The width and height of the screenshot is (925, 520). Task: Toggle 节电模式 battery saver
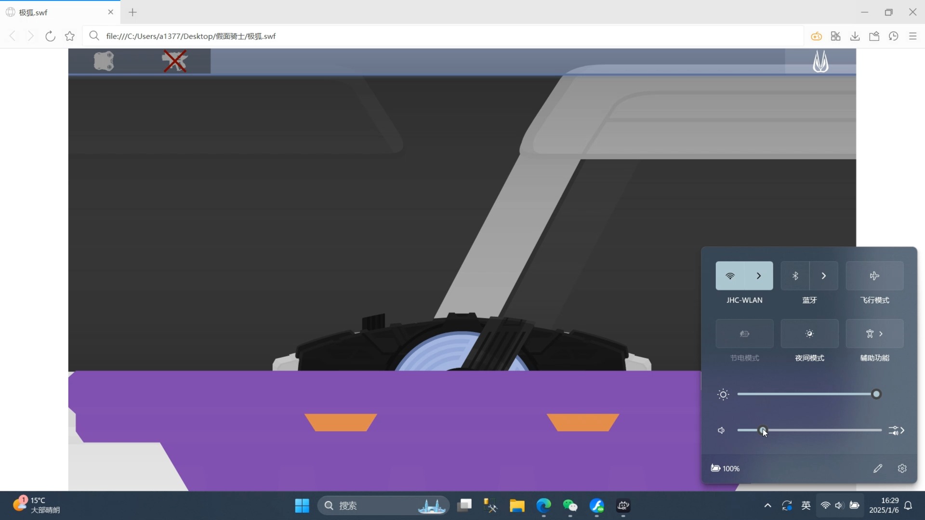tap(745, 334)
